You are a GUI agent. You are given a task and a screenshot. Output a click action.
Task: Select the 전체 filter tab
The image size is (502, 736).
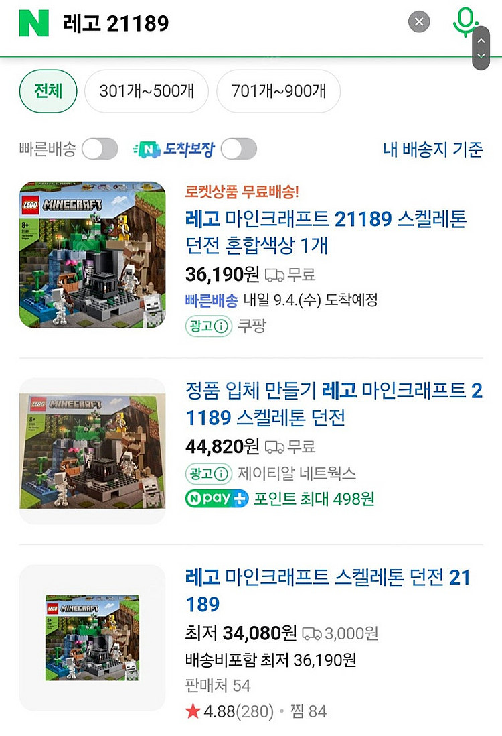48,91
